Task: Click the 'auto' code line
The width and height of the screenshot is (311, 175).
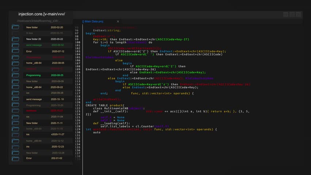Action: point(97,132)
